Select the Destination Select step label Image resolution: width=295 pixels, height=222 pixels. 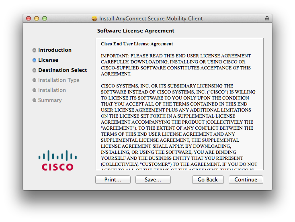coord(62,70)
